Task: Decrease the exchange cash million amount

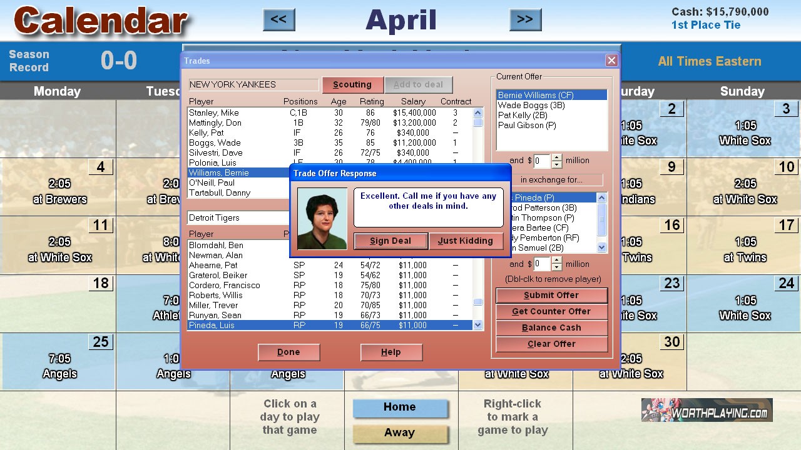Action: tap(556, 267)
